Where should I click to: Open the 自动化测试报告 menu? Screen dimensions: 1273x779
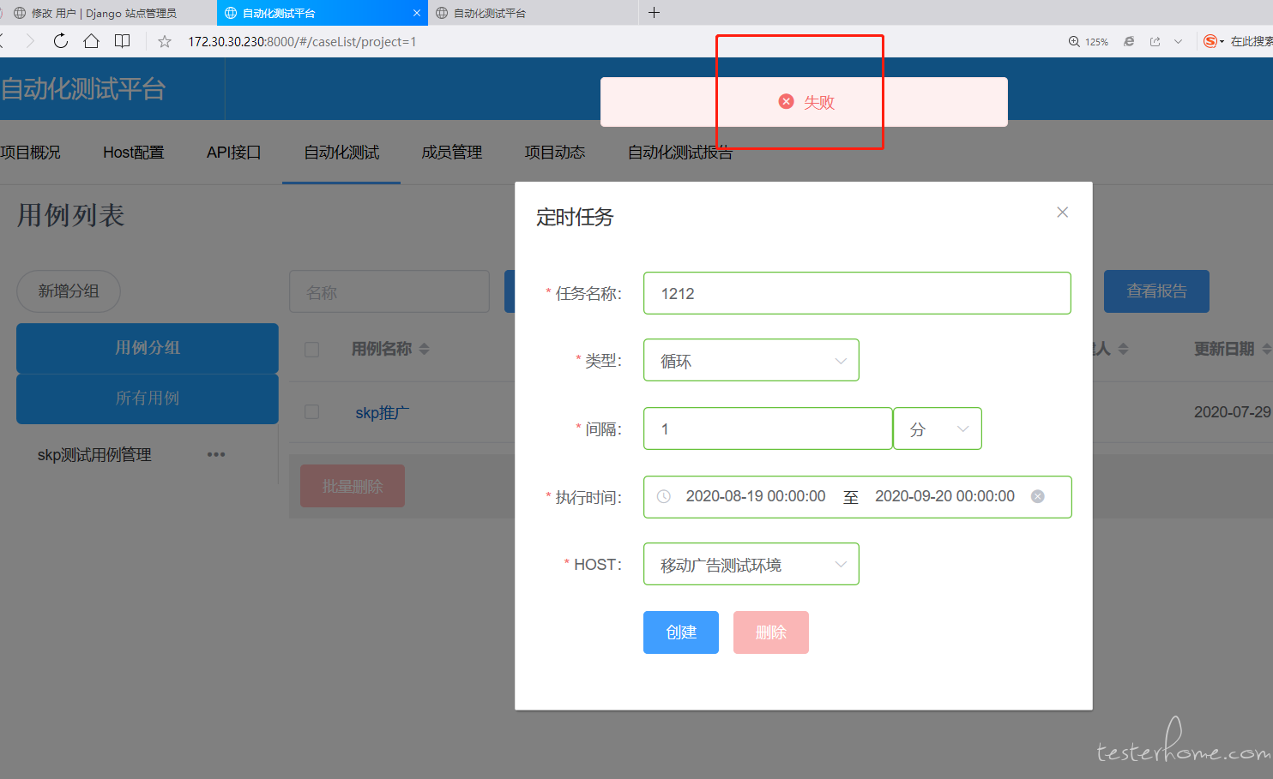coord(680,152)
